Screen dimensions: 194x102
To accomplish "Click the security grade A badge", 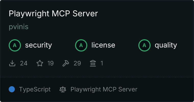I will [15, 45].
